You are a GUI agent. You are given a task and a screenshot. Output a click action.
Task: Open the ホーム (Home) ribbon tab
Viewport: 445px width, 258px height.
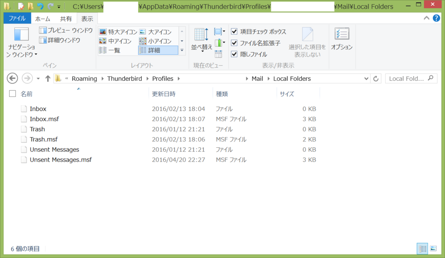click(x=43, y=19)
